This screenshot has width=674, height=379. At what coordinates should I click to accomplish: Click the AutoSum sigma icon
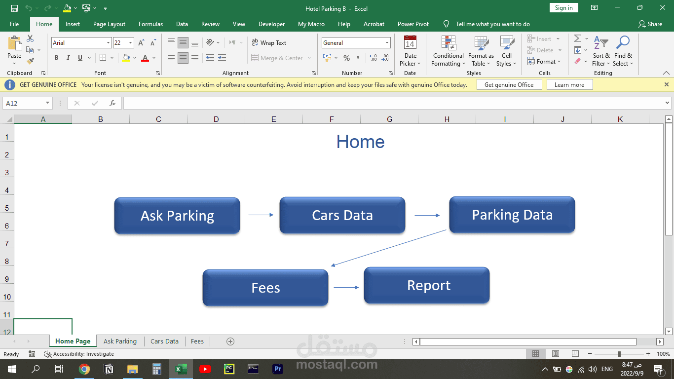(x=577, y=38)
